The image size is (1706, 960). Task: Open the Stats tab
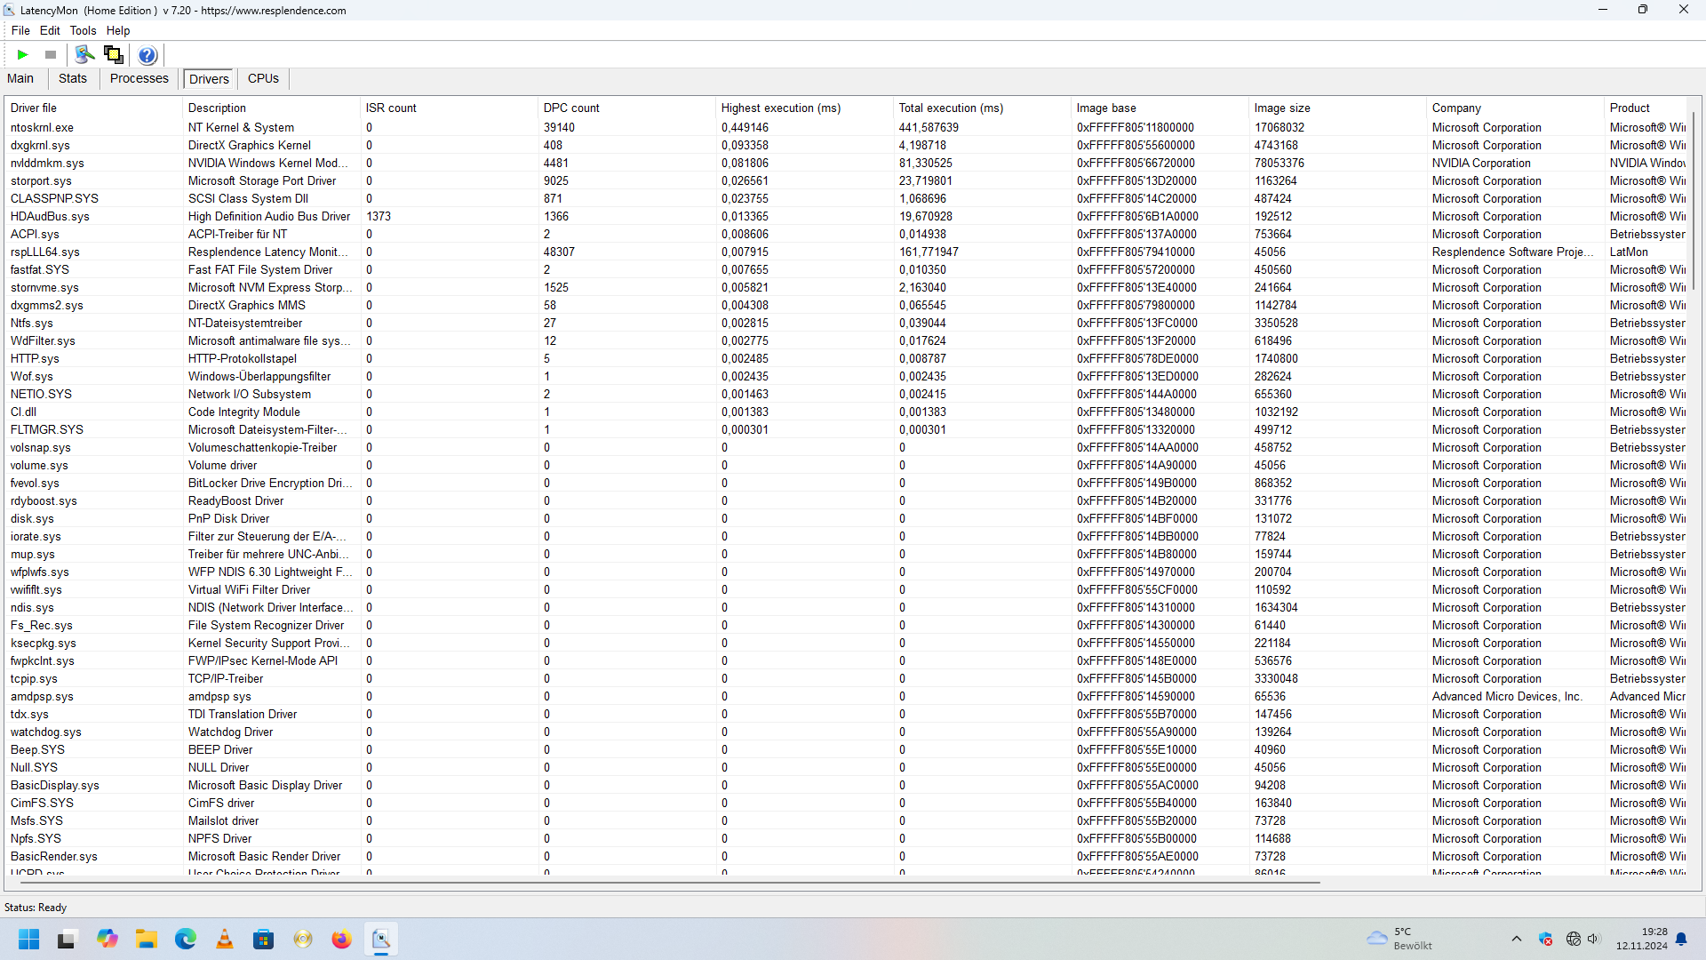click(73, 78)
